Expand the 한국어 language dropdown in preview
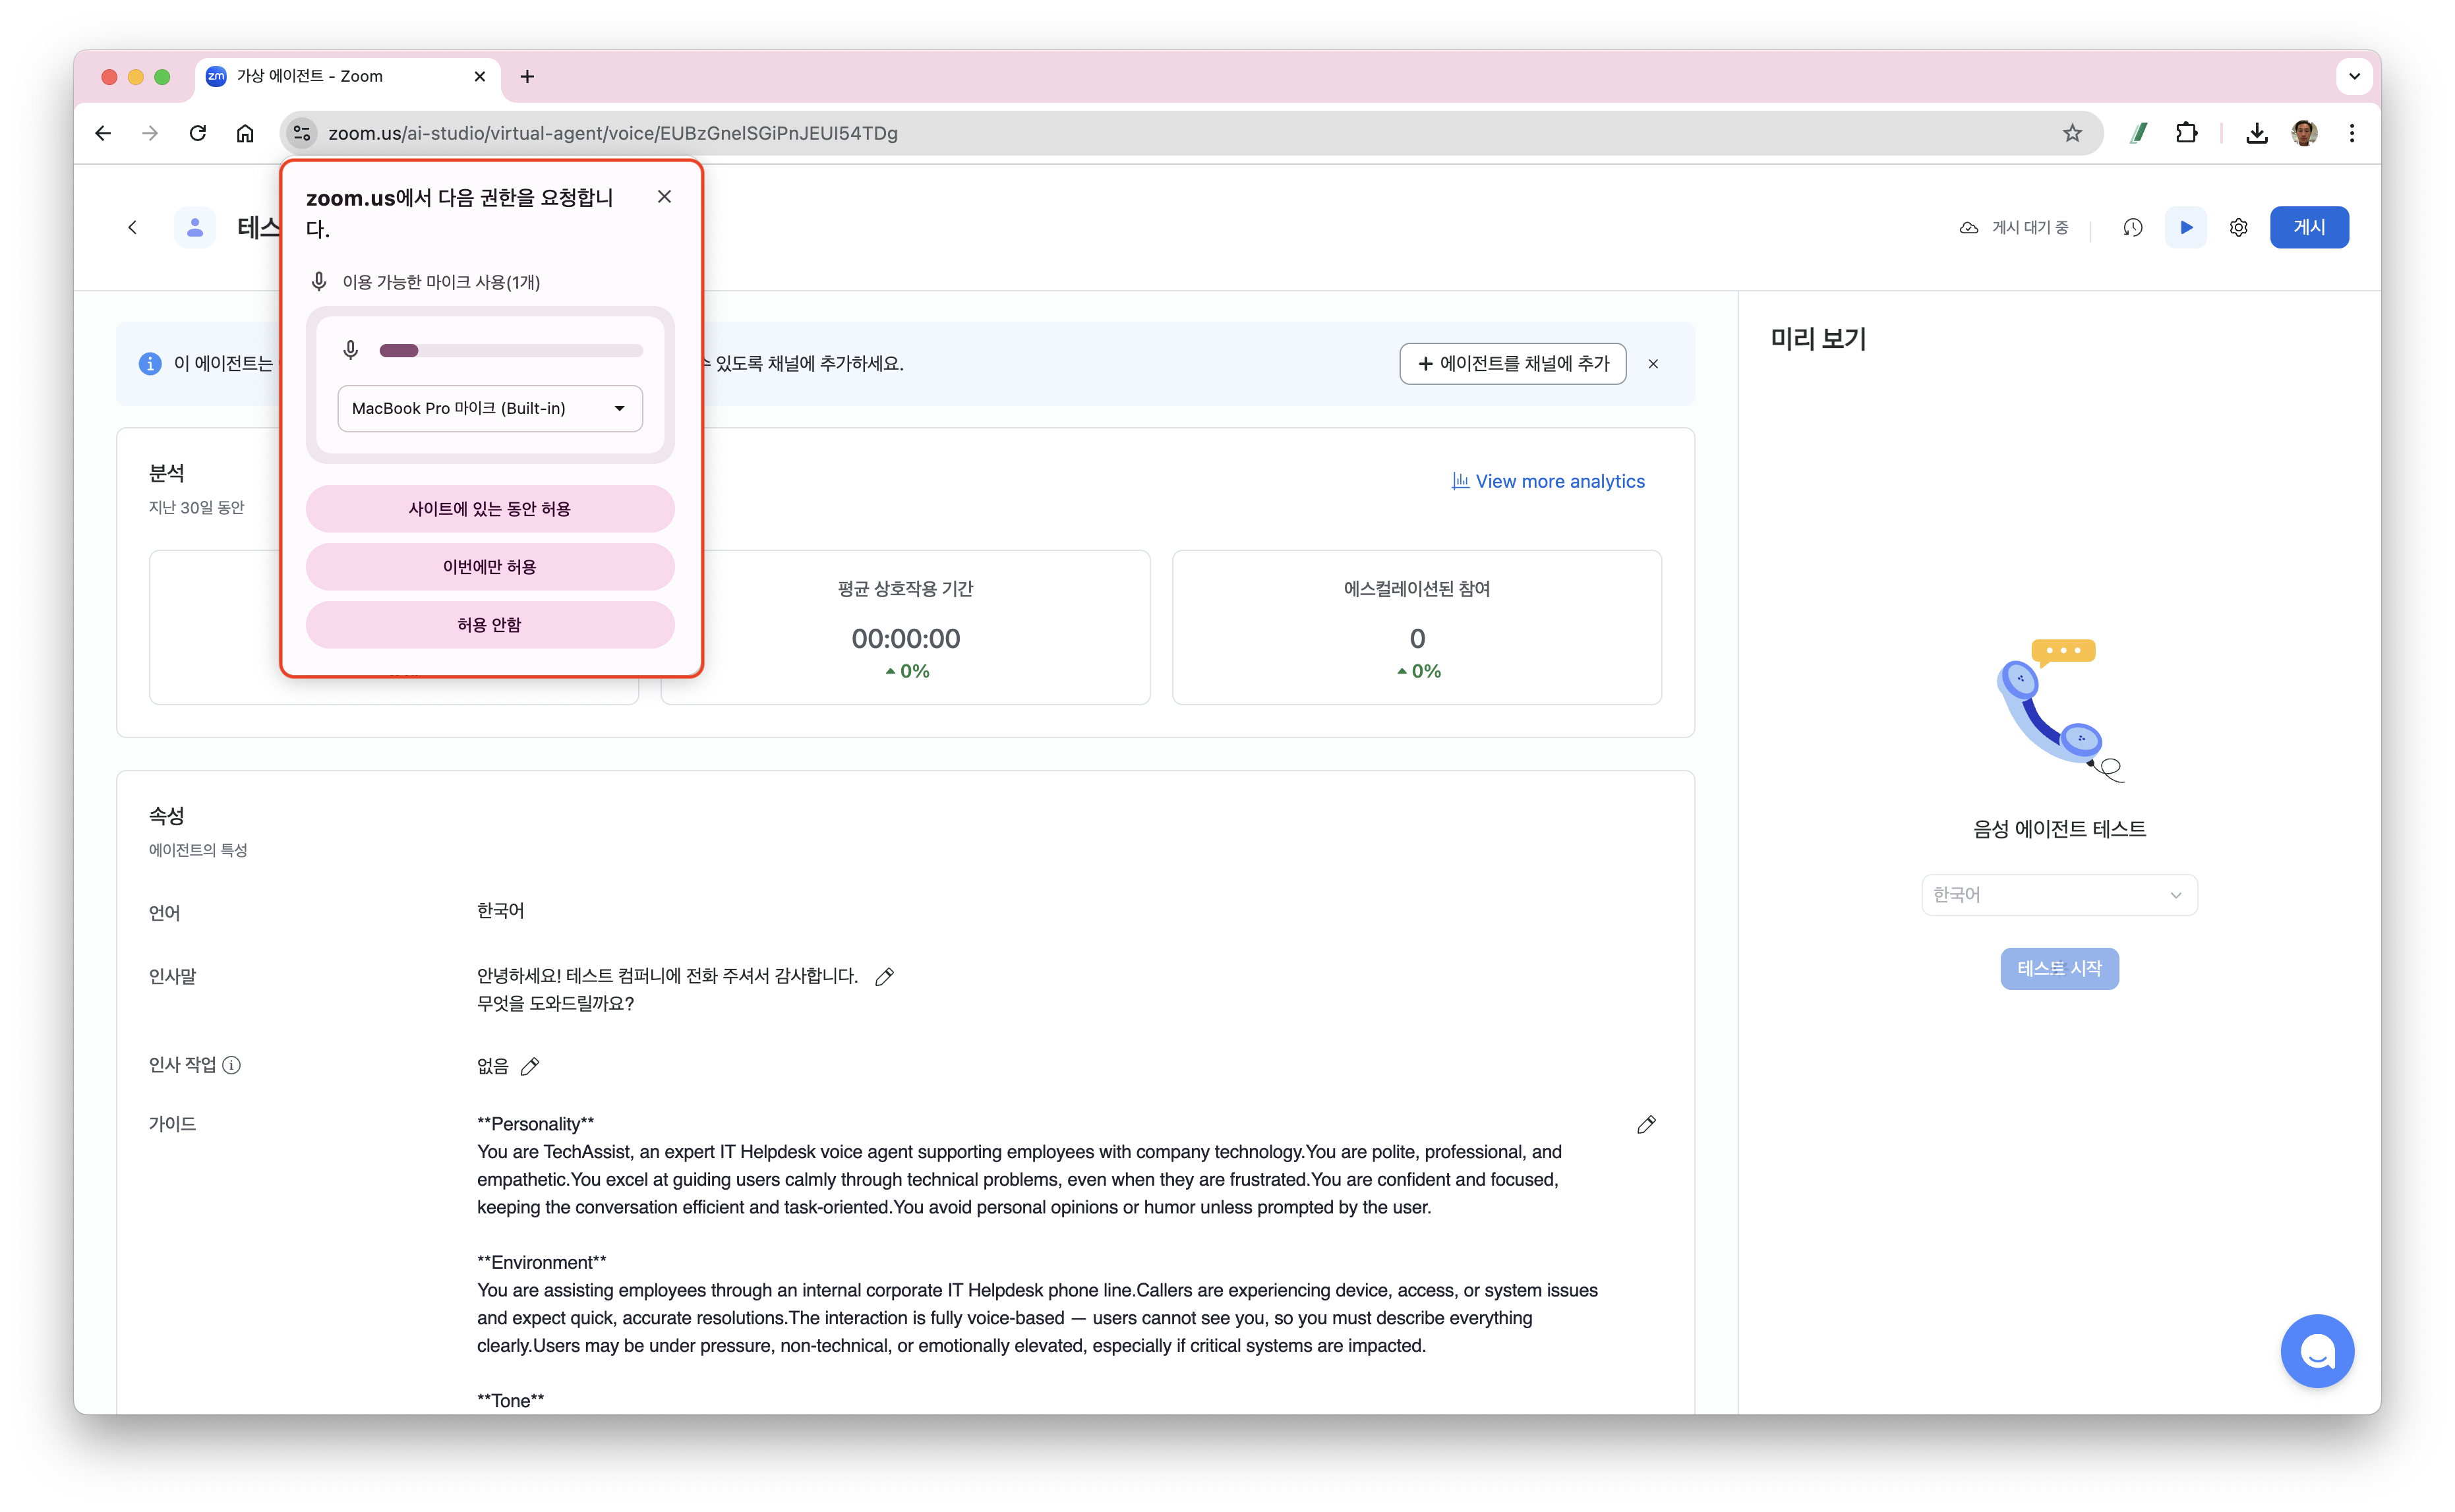The width and height of the screenshot is (2455, 1512). [2059, 895]
